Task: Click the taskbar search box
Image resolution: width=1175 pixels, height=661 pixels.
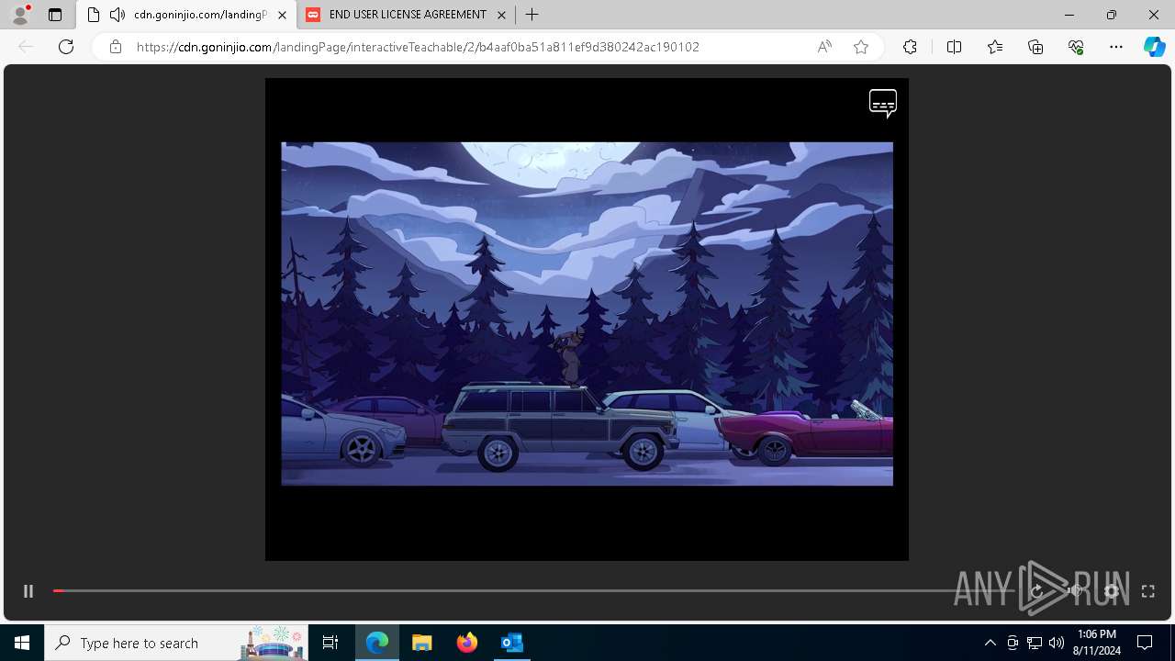Action: pos(177,643)
